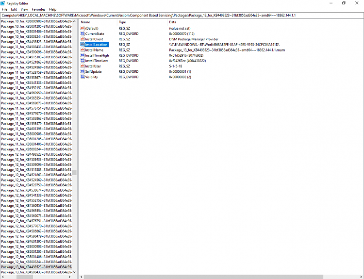Select tree key Package_10_for_KB5003244

point(36,37)
